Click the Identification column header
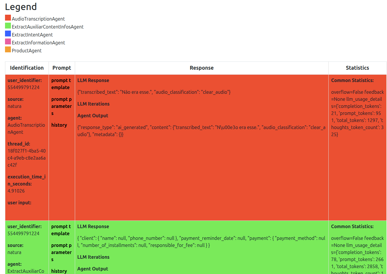This screenshot has width=387, height=274. (27, 68)
